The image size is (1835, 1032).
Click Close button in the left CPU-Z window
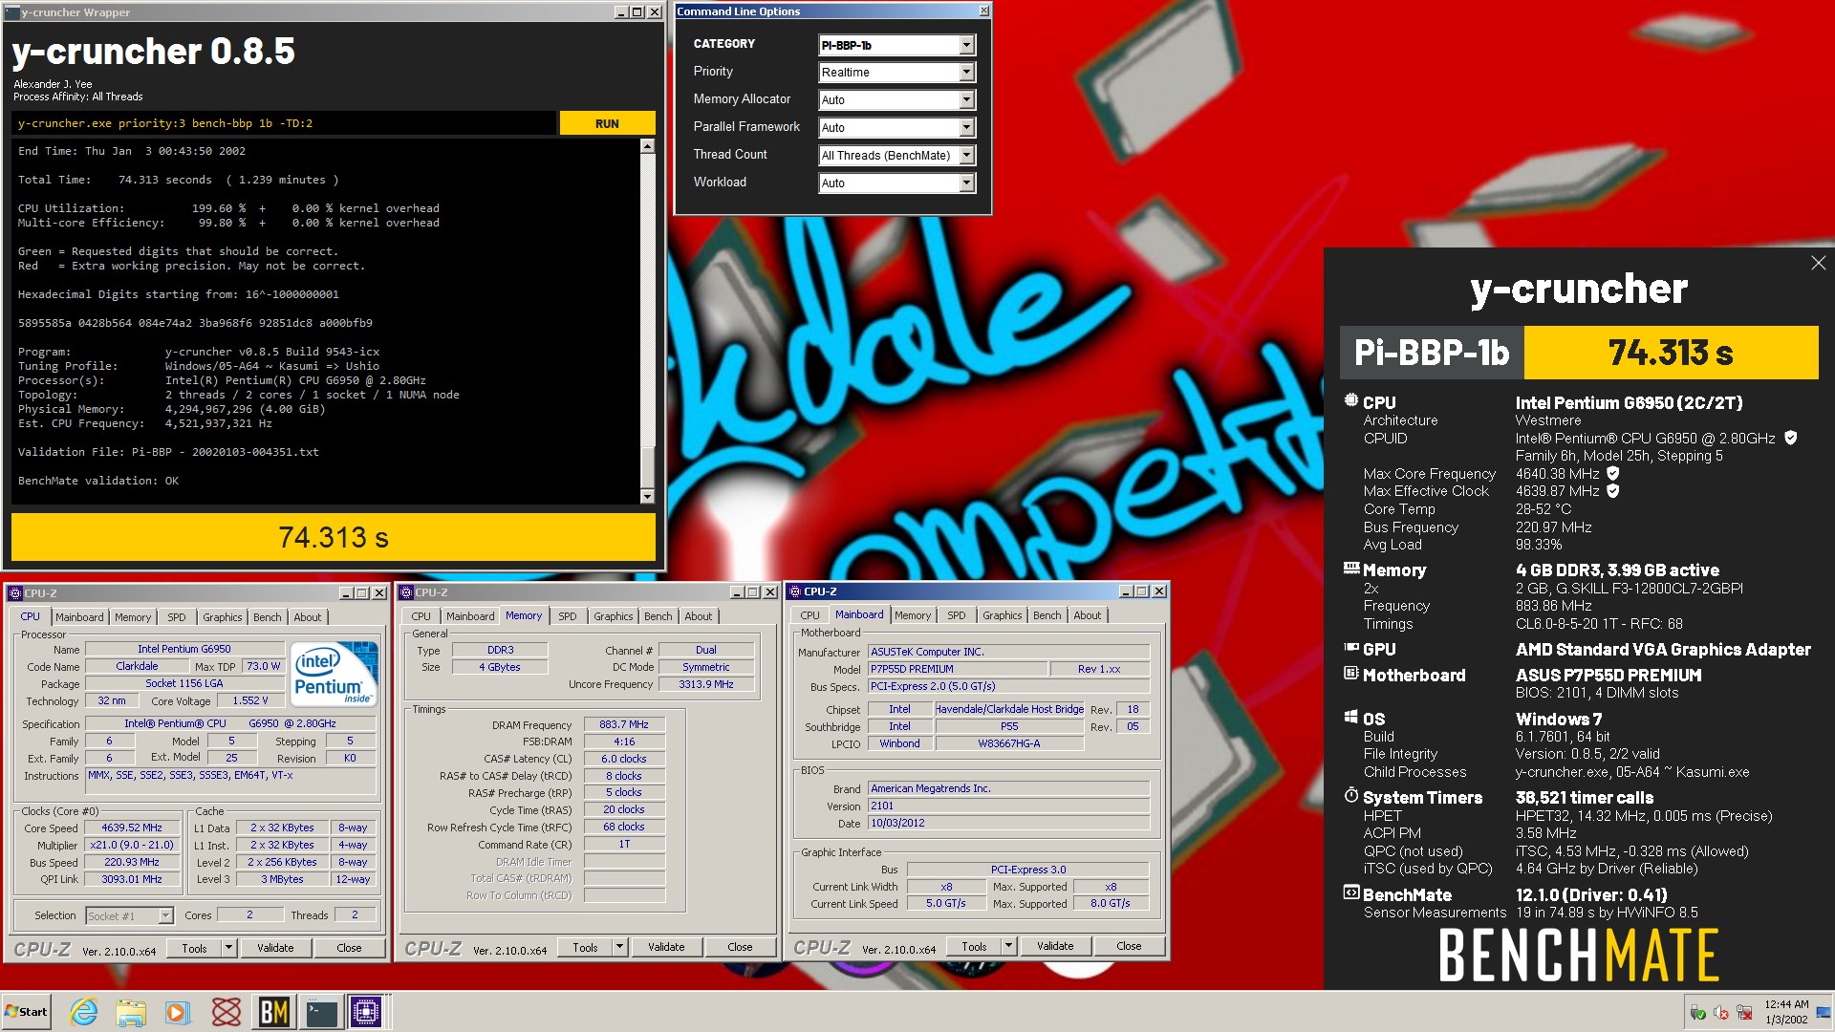349,948
